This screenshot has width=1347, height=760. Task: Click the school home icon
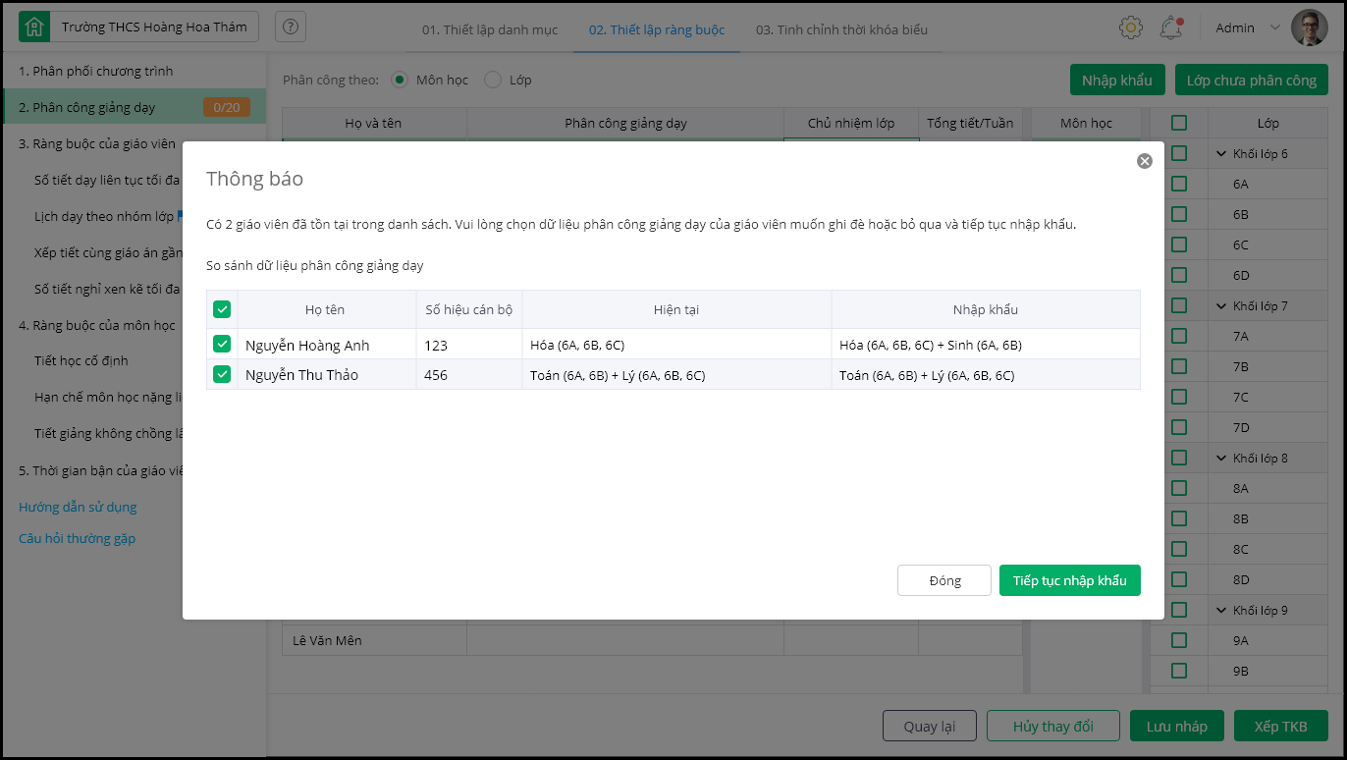(x=34, y=27)
